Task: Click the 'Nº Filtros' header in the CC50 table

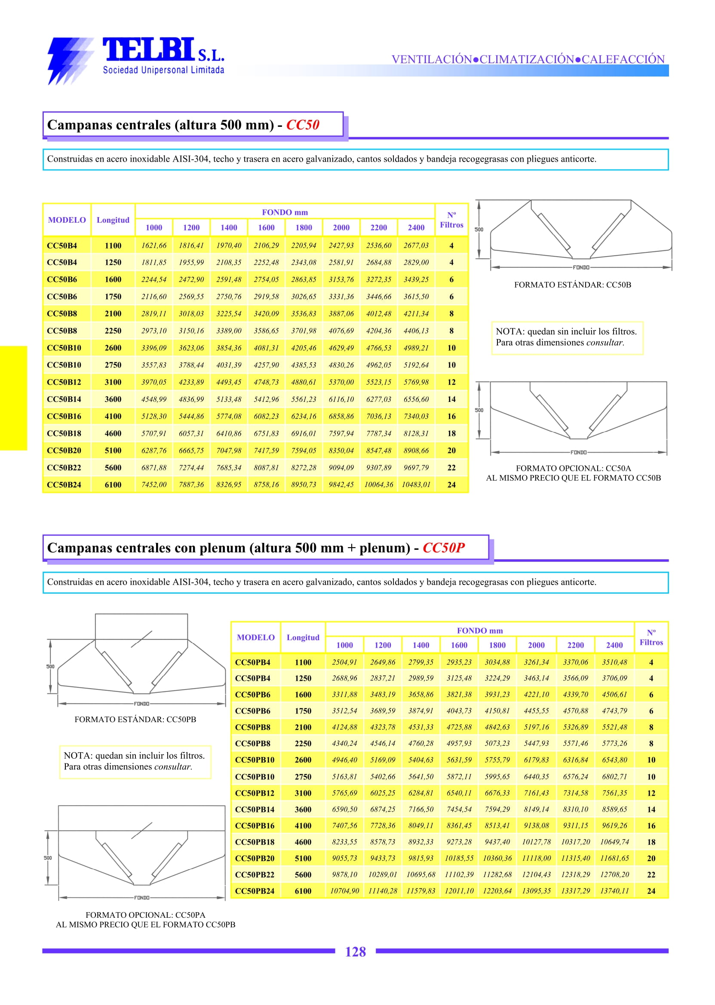Action: tap(451, 220)
